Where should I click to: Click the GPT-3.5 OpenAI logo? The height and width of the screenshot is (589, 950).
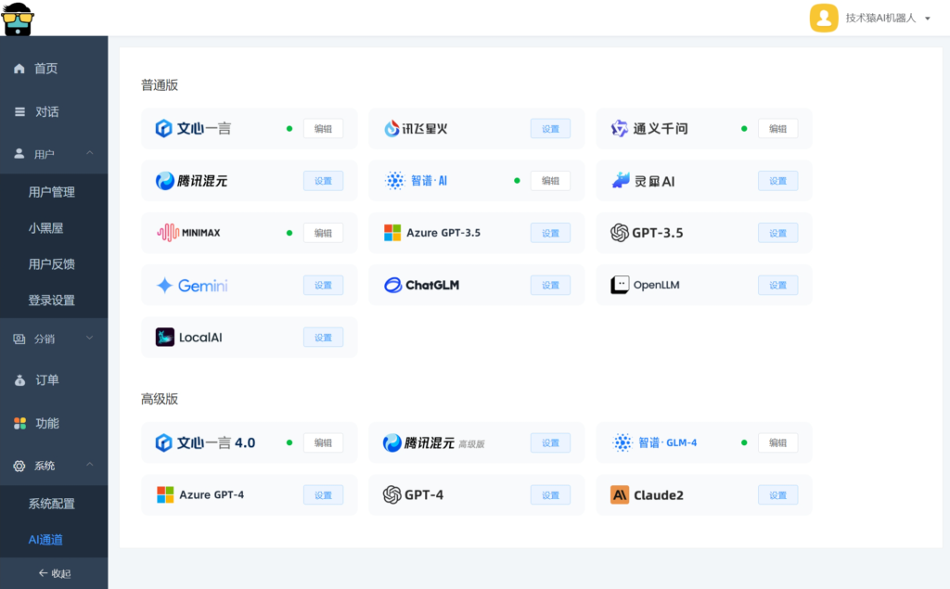(620, 233)
